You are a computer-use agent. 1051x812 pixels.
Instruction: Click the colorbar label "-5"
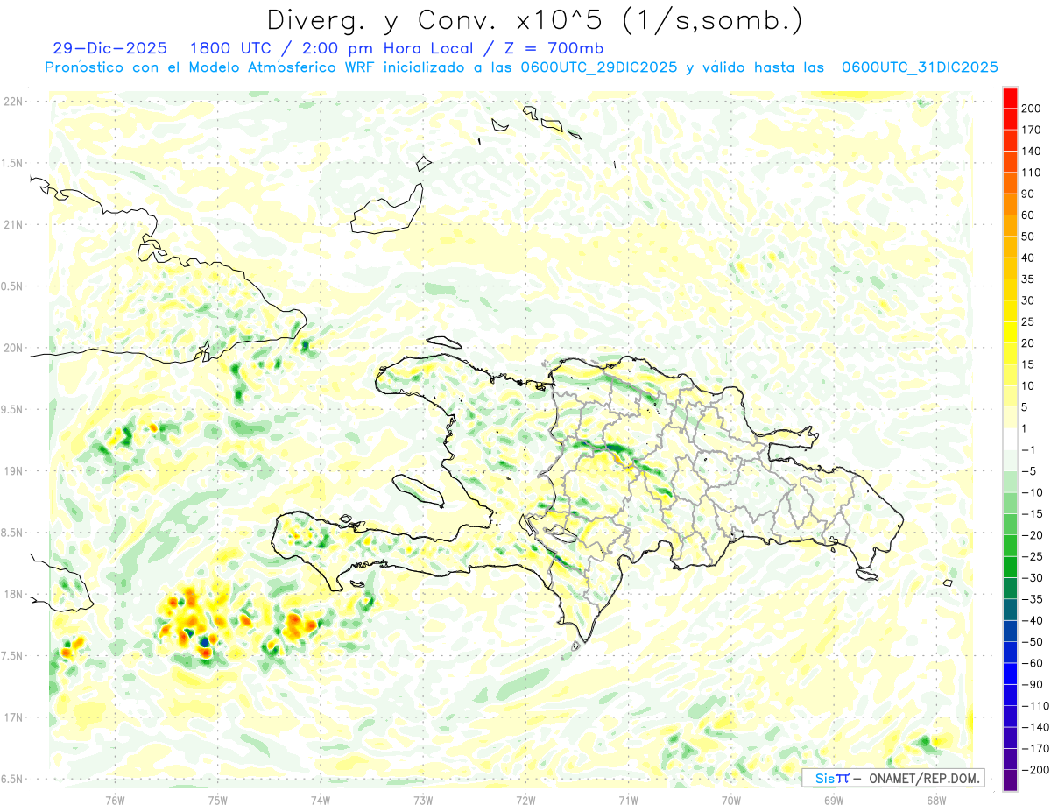pyautogui.click(x=1031, y=471)
